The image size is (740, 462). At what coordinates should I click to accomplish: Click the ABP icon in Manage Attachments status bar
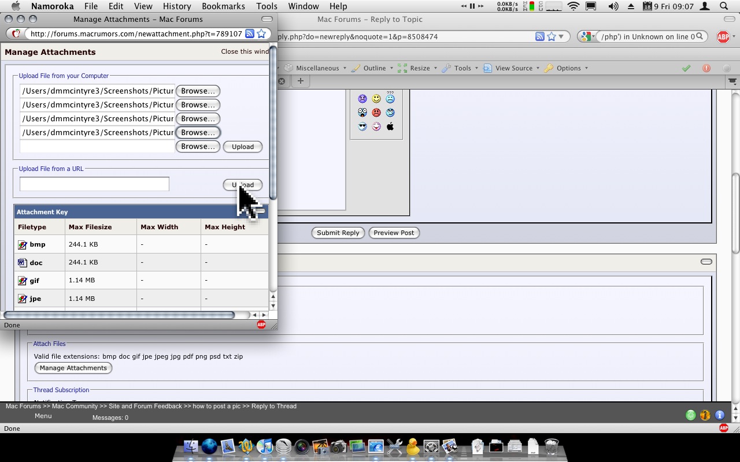(x=261, y=325)
